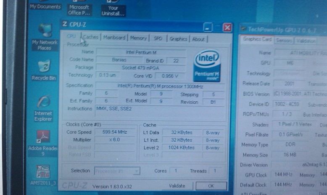Click the GPU-Z Memory Size value 16 MB
The image size is (327, 195).
tap(290, 155)
